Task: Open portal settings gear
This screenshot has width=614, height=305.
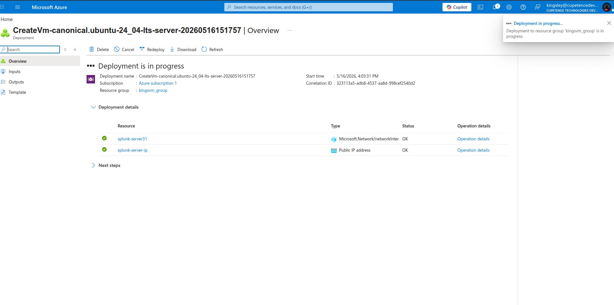Action: 509,7
